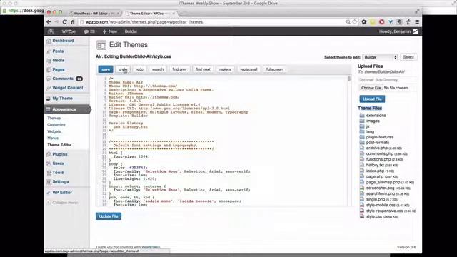The height and width of the screenshot is (257, 457).
Task: Open Builder menu in admin bar
Action: pyautogui.click(x=131, y=31)
